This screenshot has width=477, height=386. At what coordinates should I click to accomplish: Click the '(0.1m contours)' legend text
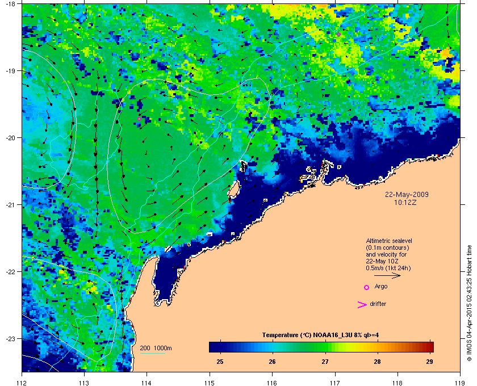point(387,247)
